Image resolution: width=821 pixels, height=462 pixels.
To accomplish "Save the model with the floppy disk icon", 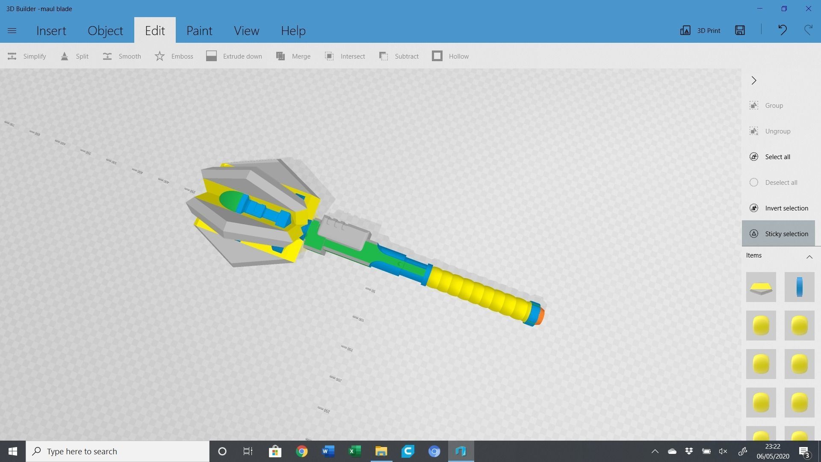I will coord(740,30).
